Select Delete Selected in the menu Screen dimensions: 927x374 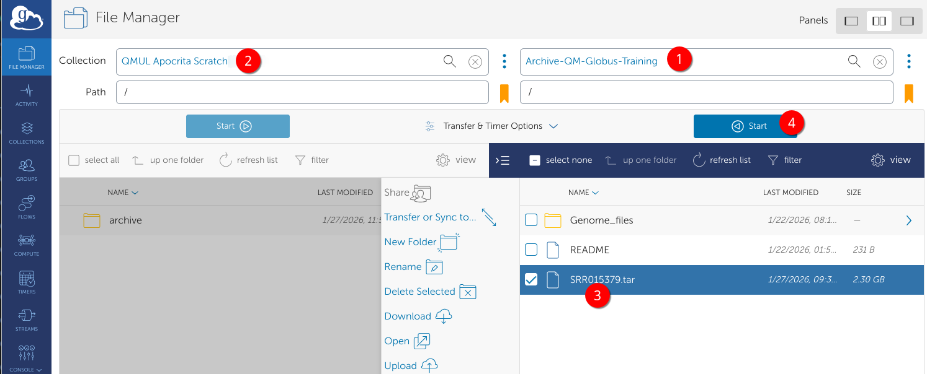click(x=420, y=292)
